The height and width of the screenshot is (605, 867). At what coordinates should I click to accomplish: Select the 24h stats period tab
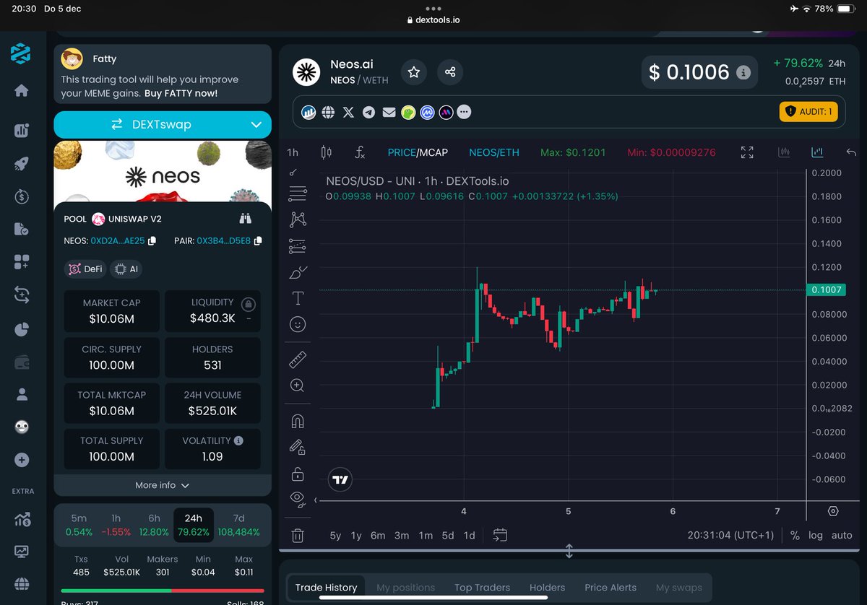coord(194,525)
